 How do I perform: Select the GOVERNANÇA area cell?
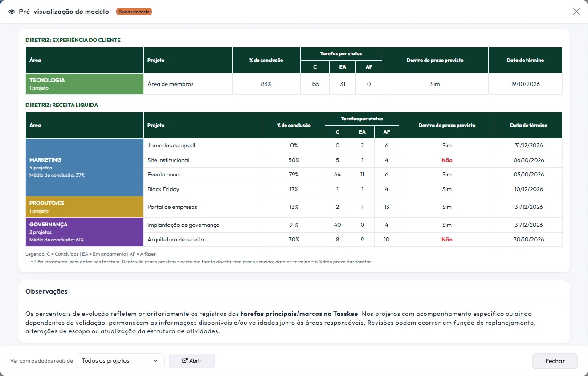coord(85,232)
